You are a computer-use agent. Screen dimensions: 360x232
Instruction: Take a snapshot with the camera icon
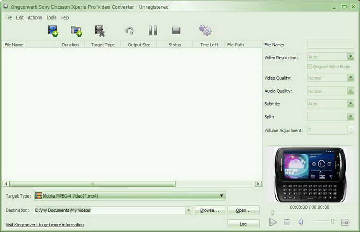click(x=345, y=222)
